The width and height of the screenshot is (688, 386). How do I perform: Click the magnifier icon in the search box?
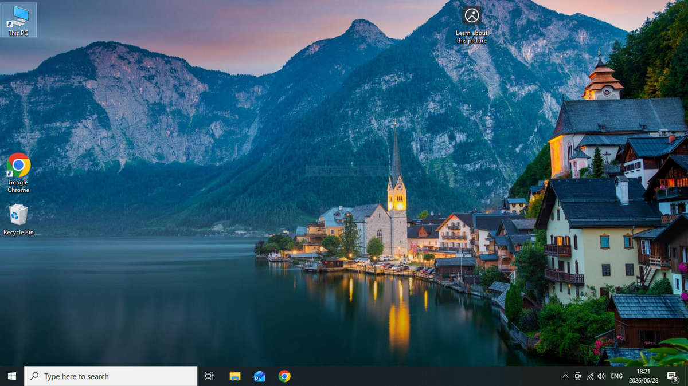pyautogui.click(x=34, y=376)
